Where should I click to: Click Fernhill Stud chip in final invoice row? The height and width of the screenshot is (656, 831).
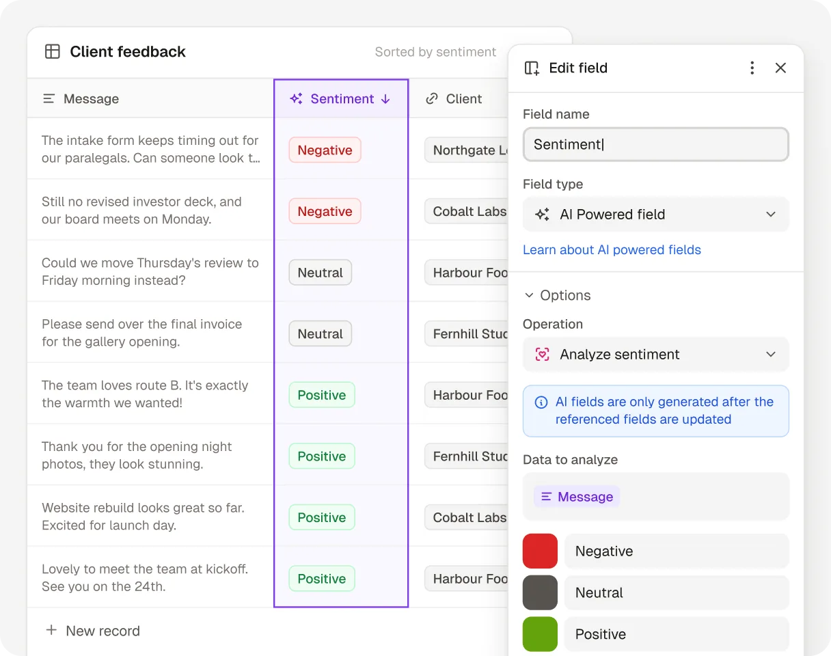466,333
